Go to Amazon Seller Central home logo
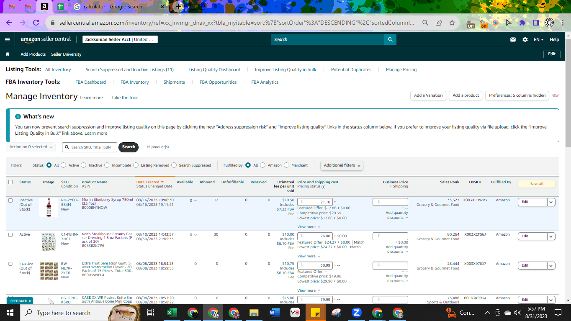 click(x=46, y=39)
